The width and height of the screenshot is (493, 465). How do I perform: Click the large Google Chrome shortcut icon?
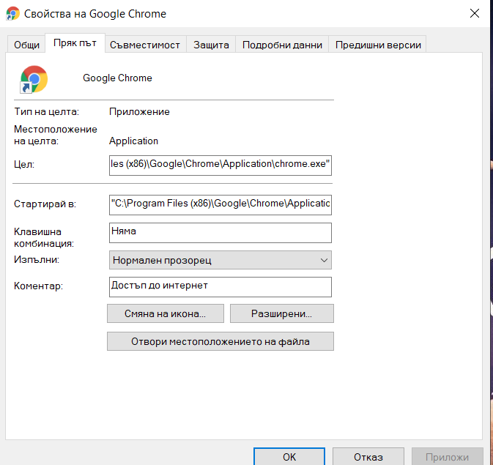34,79
